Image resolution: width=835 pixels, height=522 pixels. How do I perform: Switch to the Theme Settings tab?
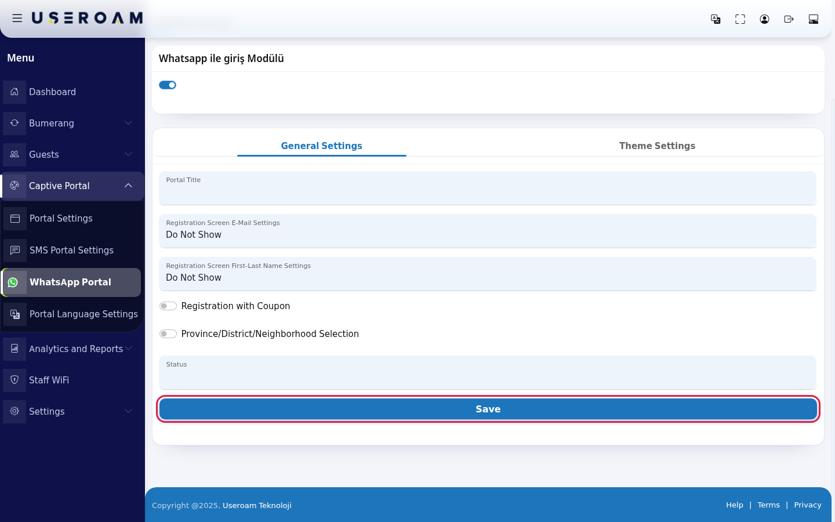point(657,146)
